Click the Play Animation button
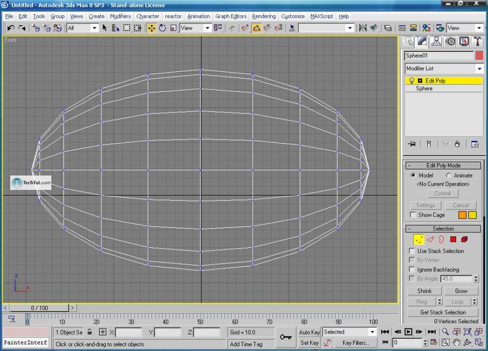The image size is (488, 351). tap(408, 332)
